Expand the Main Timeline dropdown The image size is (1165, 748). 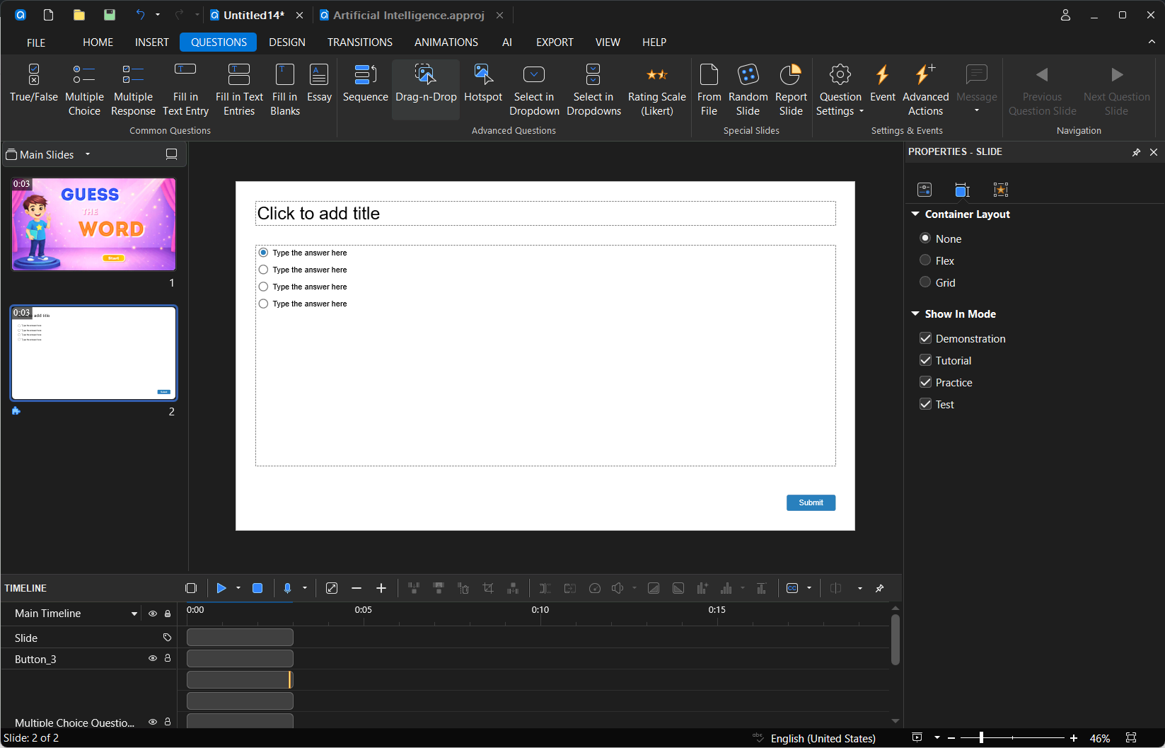coord(134,614)
